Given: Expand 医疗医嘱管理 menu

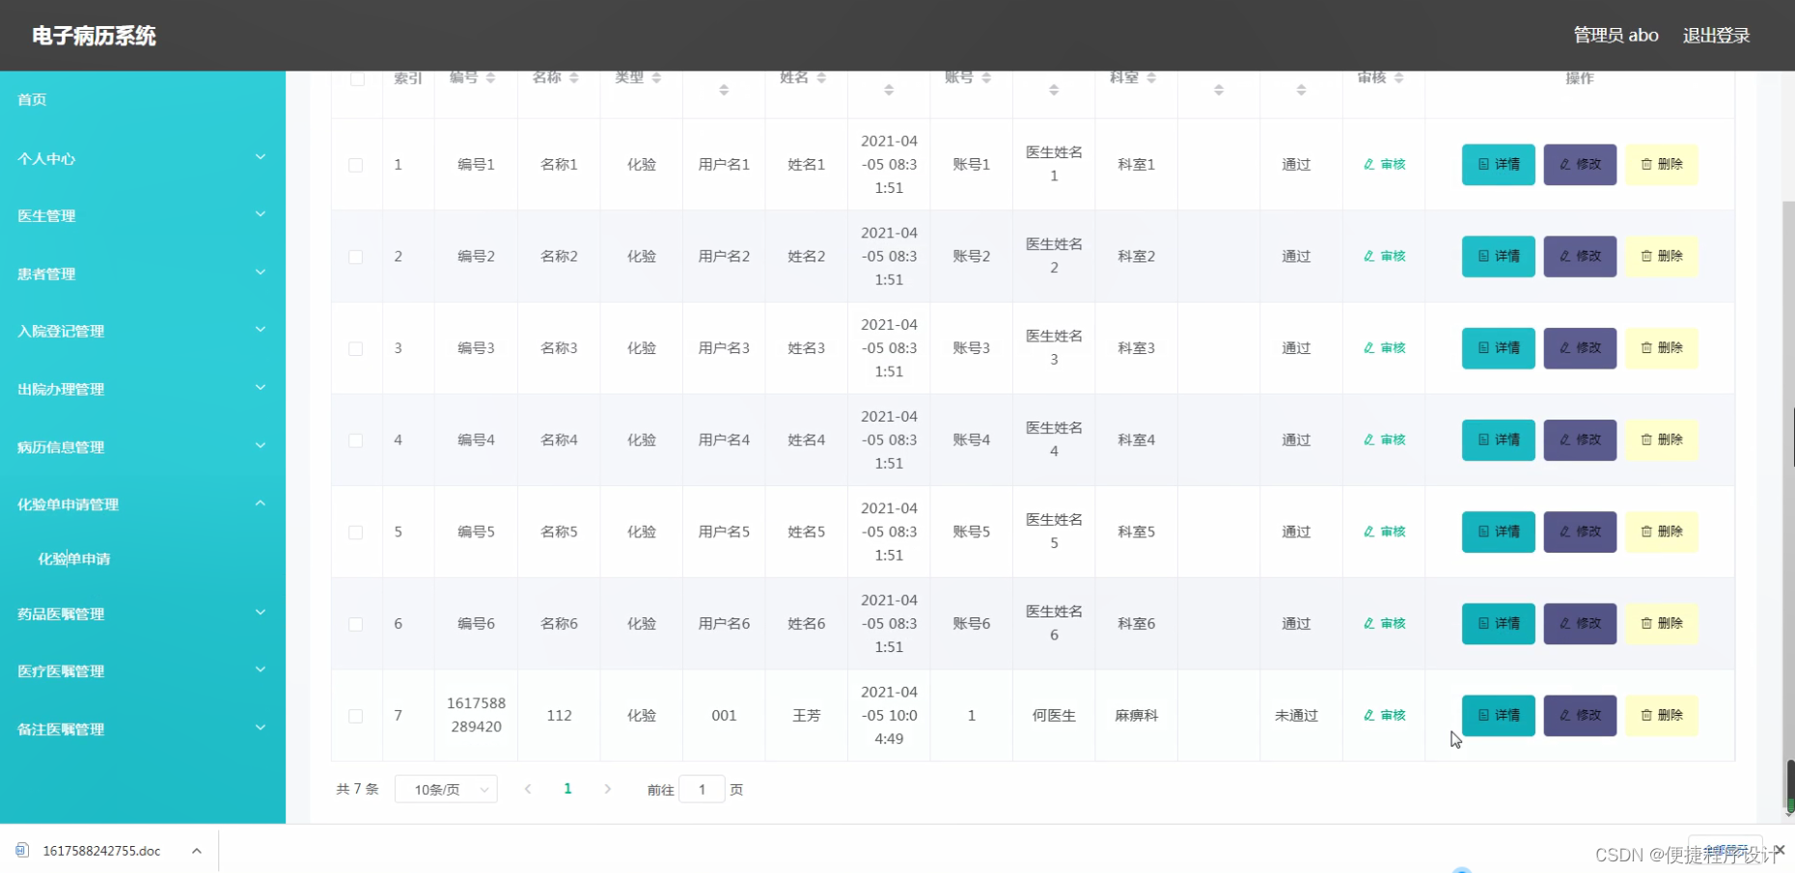Looking at the screenshot, I should (x=143, y=671).
